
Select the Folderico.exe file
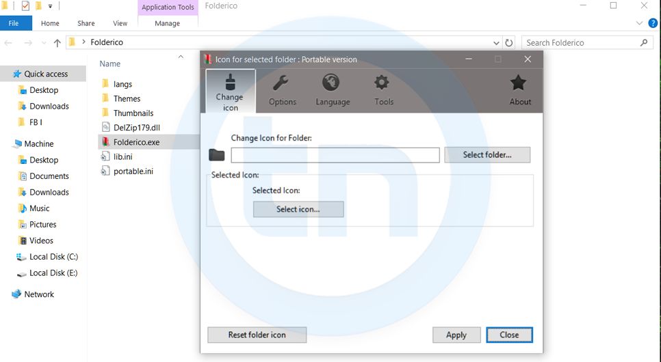click(136, 142)
